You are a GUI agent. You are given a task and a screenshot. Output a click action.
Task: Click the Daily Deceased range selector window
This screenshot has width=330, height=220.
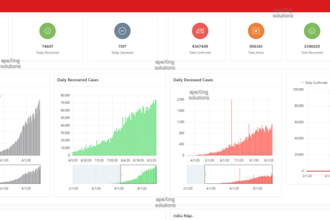(x=238, y=174)
